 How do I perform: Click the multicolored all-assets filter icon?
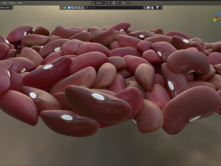point(65,8)
